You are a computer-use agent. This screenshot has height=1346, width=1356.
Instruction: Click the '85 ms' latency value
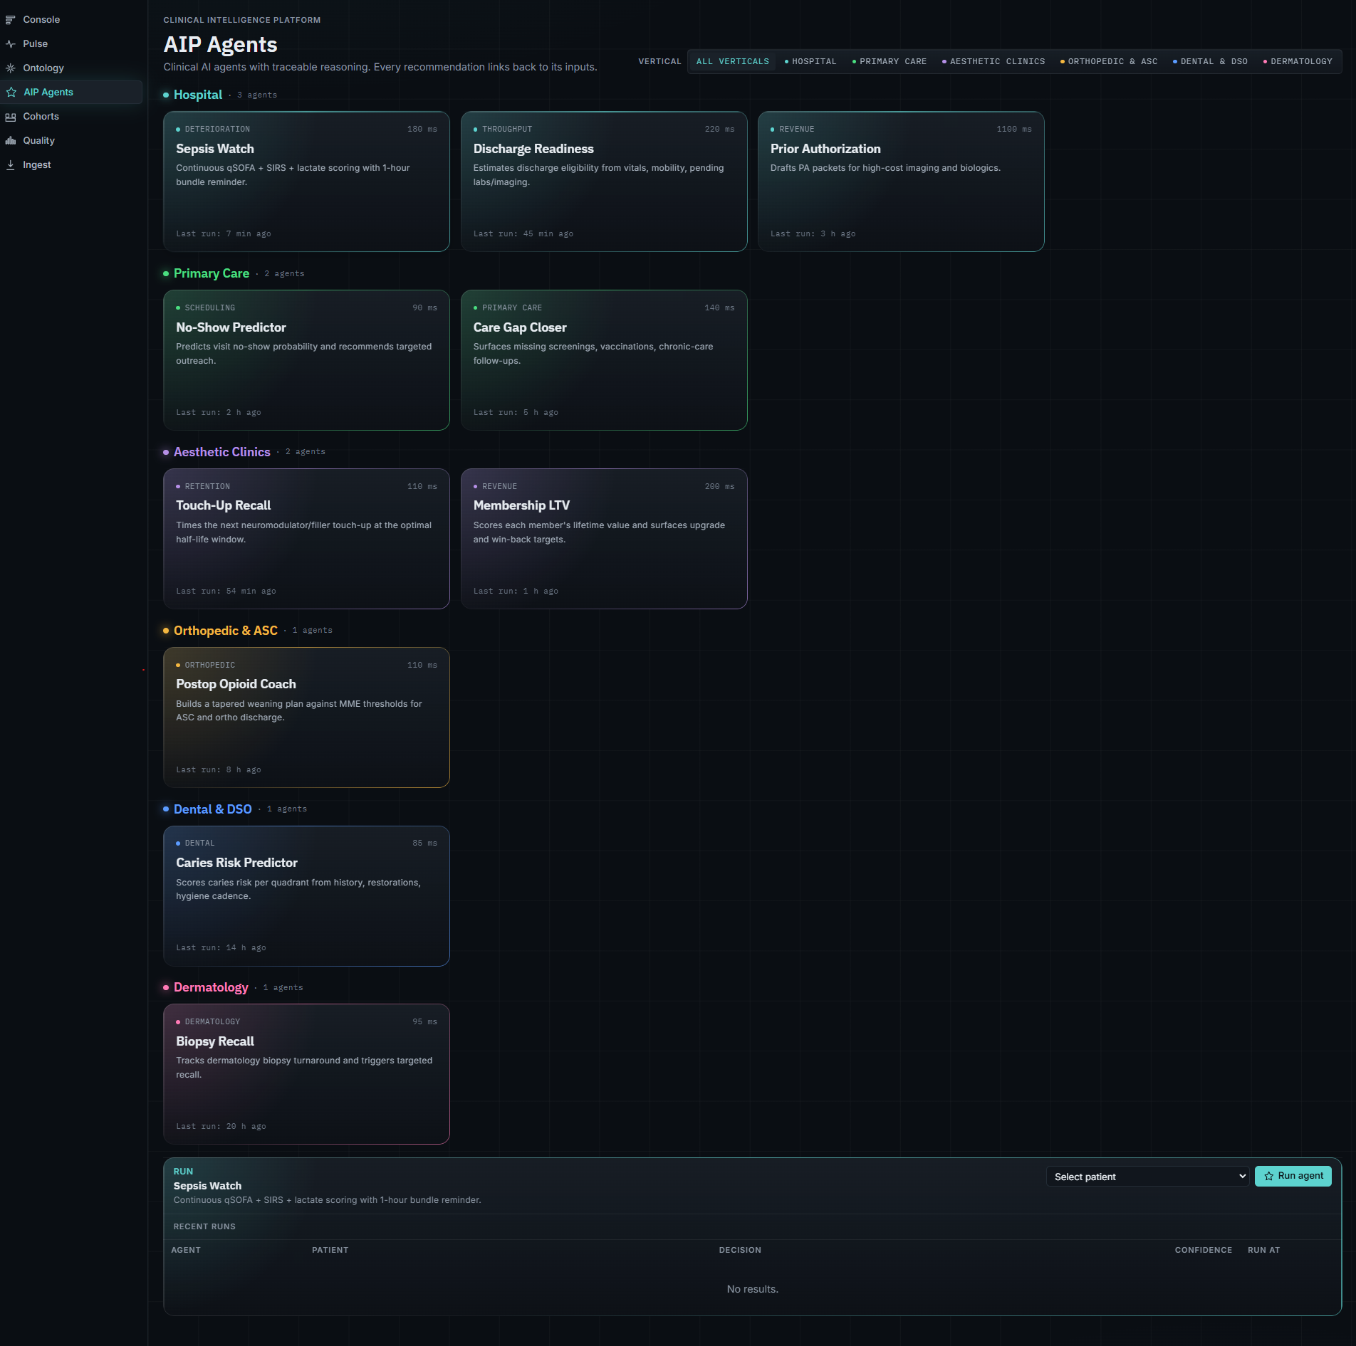(425, 843)
